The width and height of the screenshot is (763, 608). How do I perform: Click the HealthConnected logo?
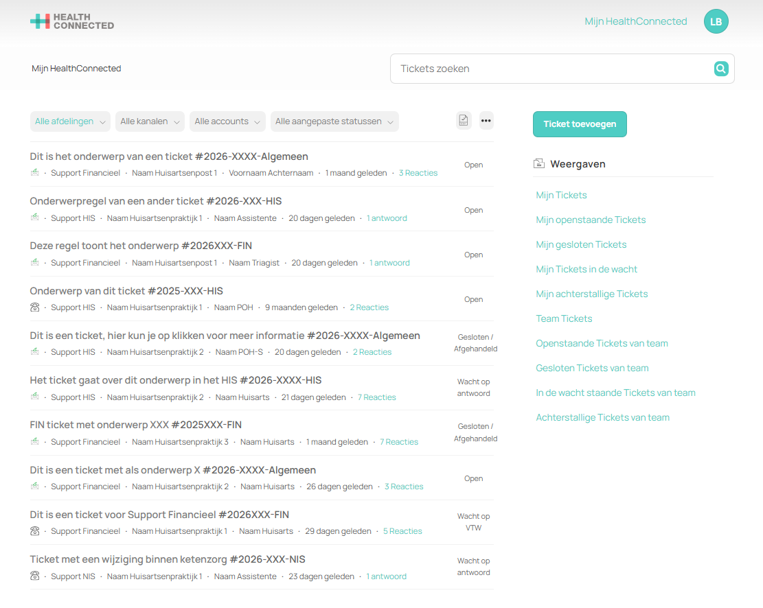[x=72, y=21]
